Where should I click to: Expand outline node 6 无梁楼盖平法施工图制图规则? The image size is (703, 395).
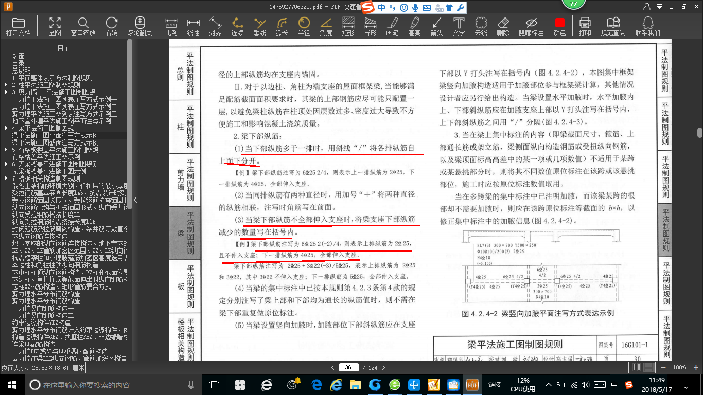[6, 164]
